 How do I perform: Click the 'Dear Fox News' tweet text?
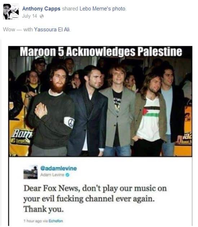coord(95,199)
